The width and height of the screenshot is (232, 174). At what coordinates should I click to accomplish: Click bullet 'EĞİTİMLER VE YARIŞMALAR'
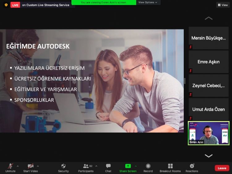pos(45,89)
